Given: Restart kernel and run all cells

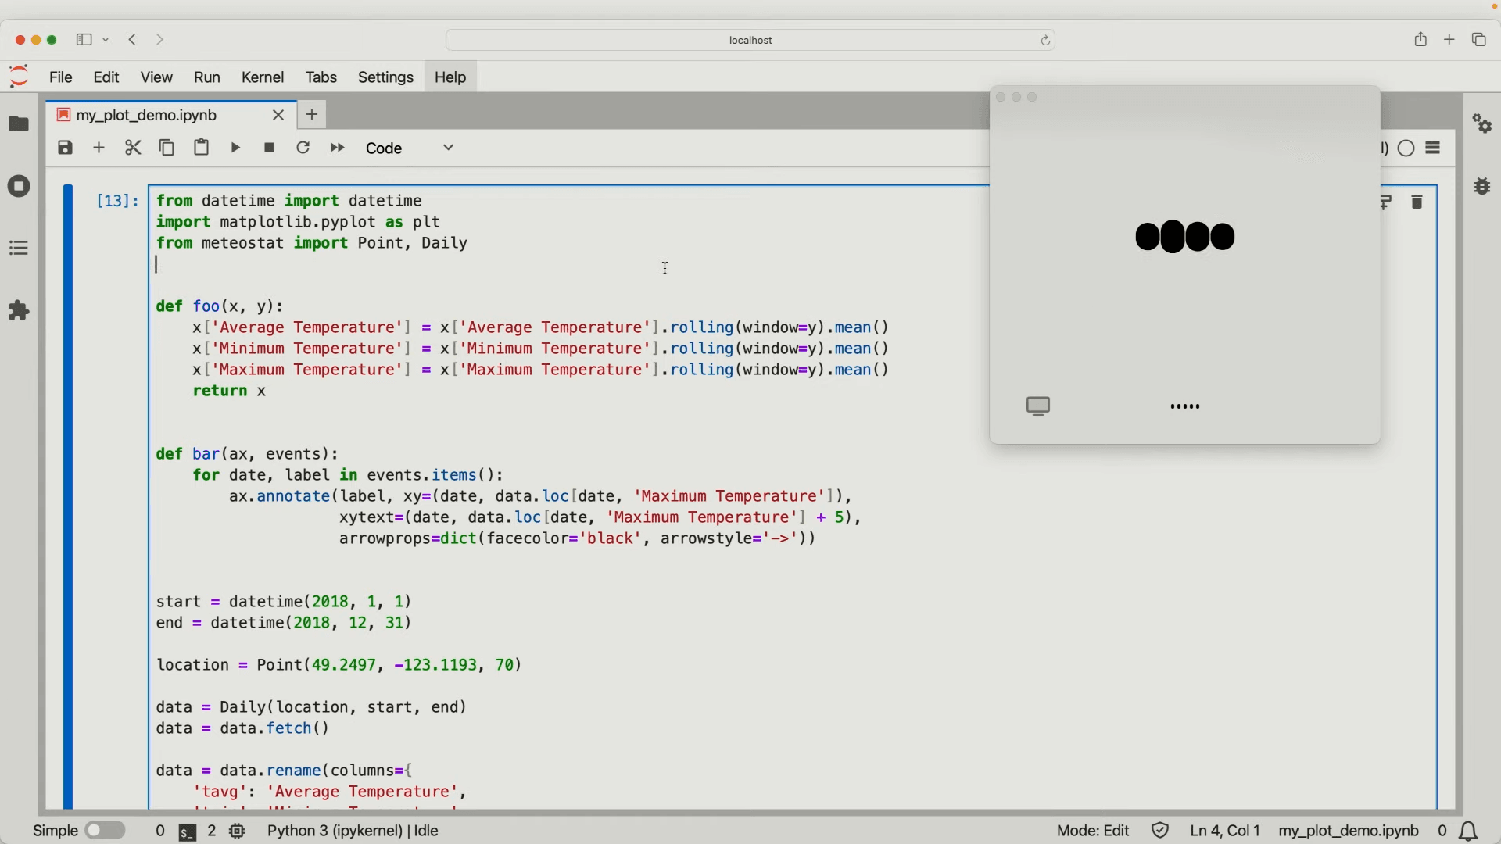Looking at the screenshot, I should 338,148.
